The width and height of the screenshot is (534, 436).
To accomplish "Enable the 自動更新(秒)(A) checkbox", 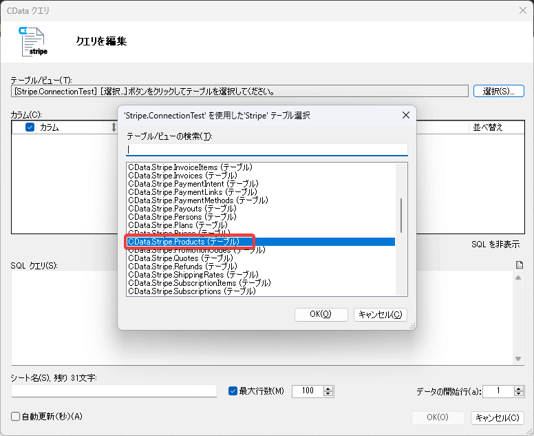I will click(x=15, y=416).
